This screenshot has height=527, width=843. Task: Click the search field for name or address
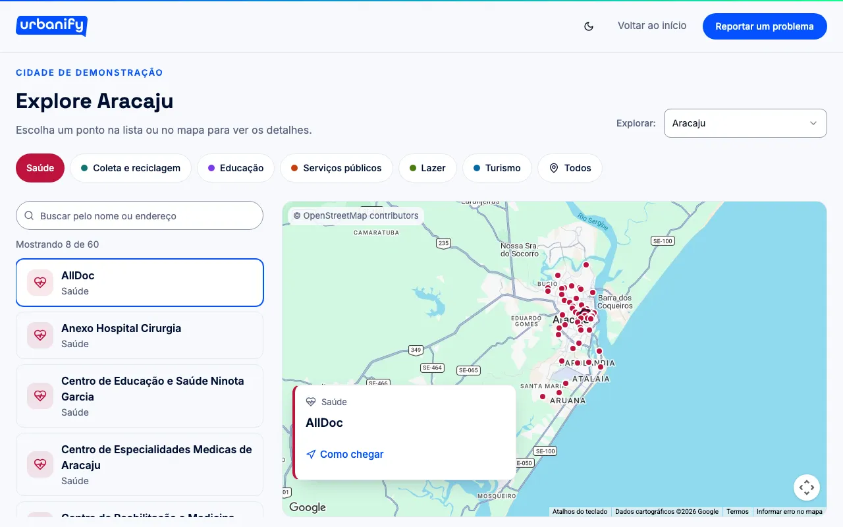(x=140, y=215)
